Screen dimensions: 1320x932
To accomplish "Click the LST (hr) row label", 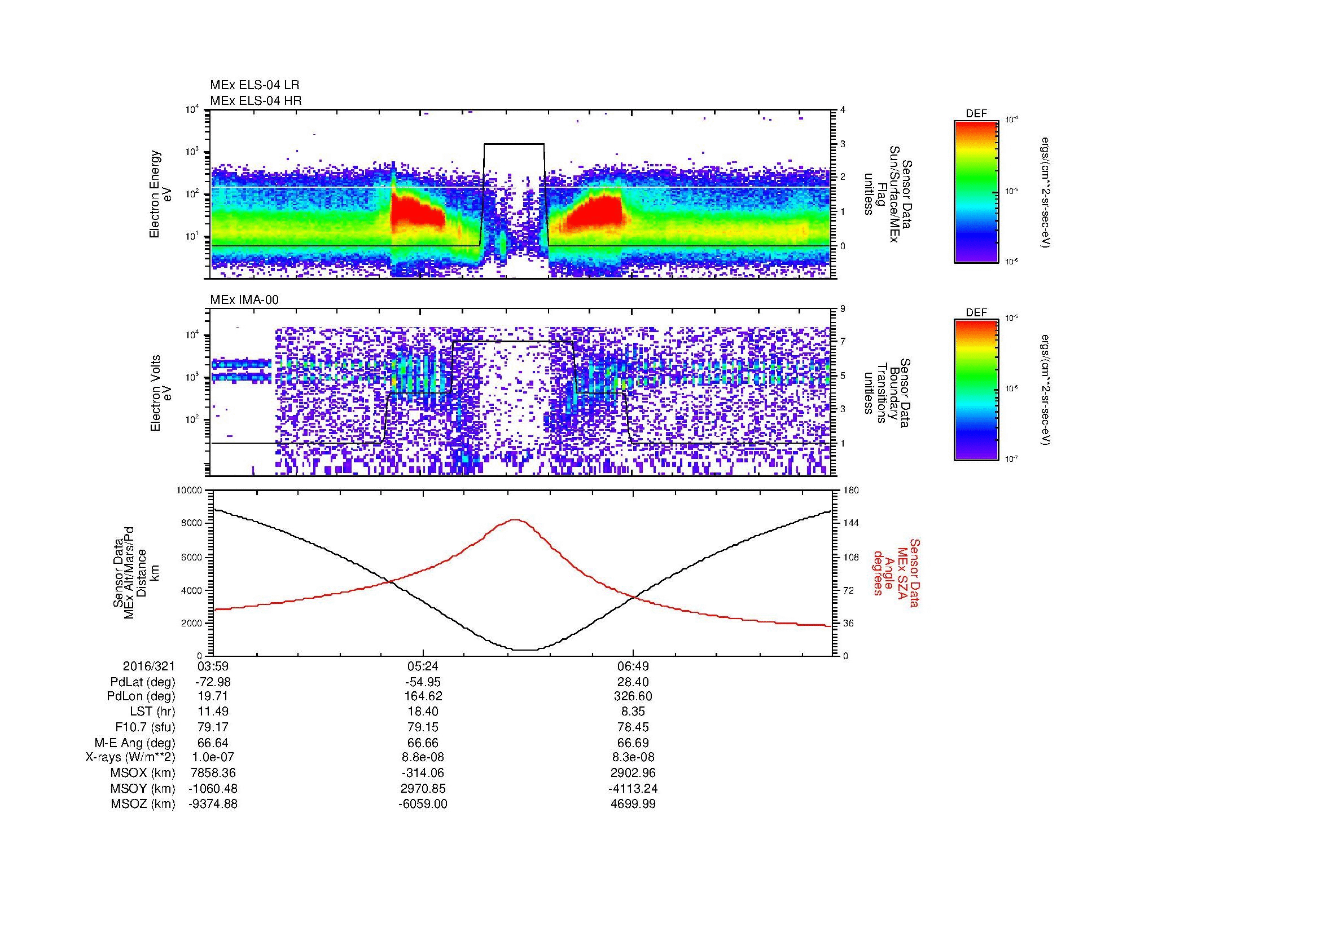I will [x=152, y=712].
